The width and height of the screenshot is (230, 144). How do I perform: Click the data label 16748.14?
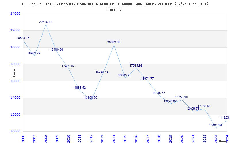coord(102,72)
